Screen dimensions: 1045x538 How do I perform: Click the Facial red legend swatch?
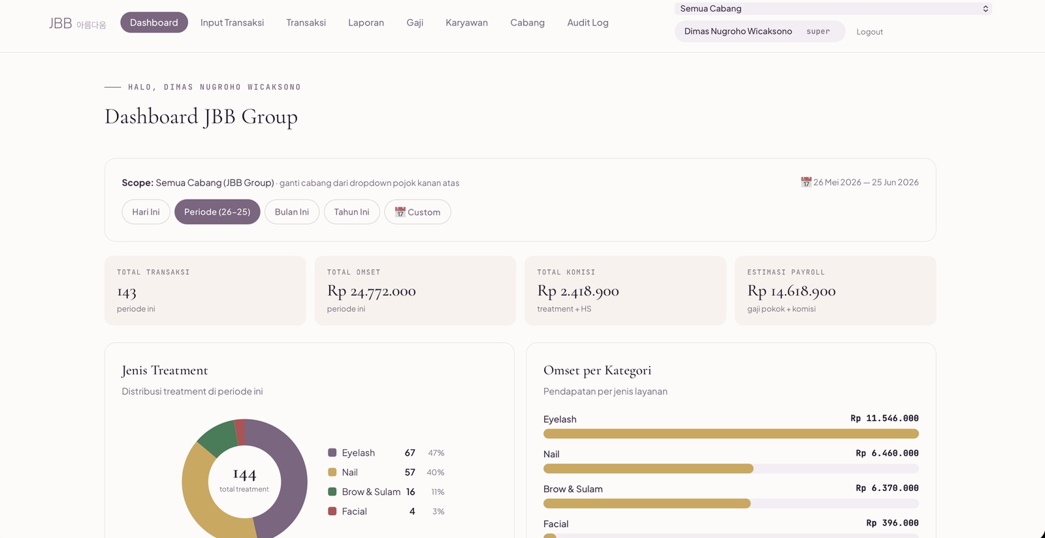332,511
